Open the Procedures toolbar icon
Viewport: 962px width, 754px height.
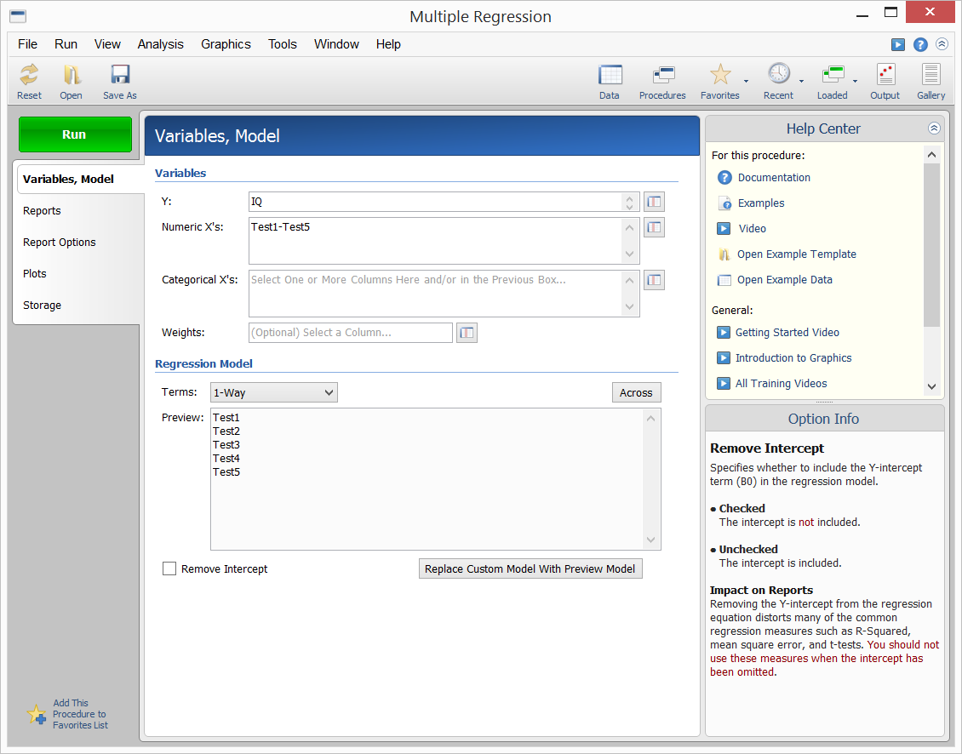pyautogui.click(x=662, y=75)
